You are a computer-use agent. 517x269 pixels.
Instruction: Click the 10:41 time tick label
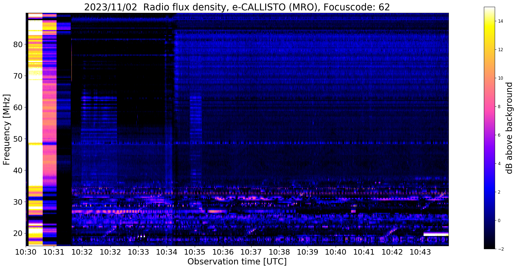coord(364,252)
